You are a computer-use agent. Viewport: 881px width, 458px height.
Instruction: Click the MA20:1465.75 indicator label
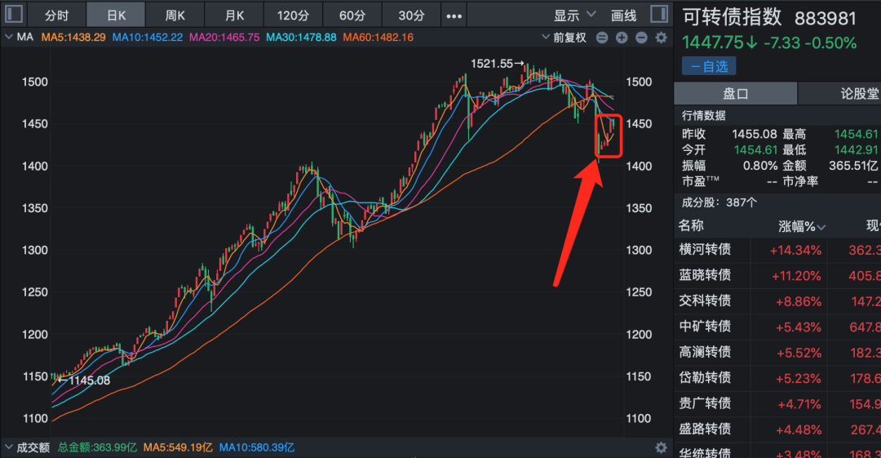tap(225, 38)
